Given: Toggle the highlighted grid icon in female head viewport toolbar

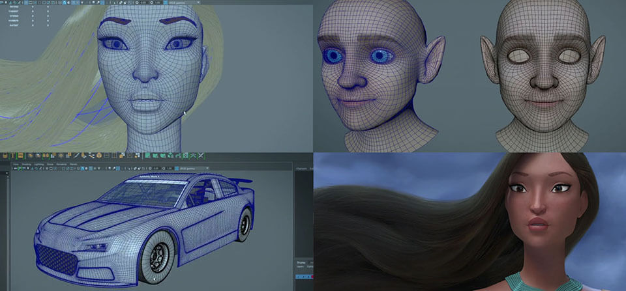Looking at the screenshot, I should click(27, 3).
